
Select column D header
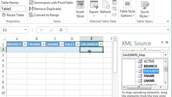72,39
